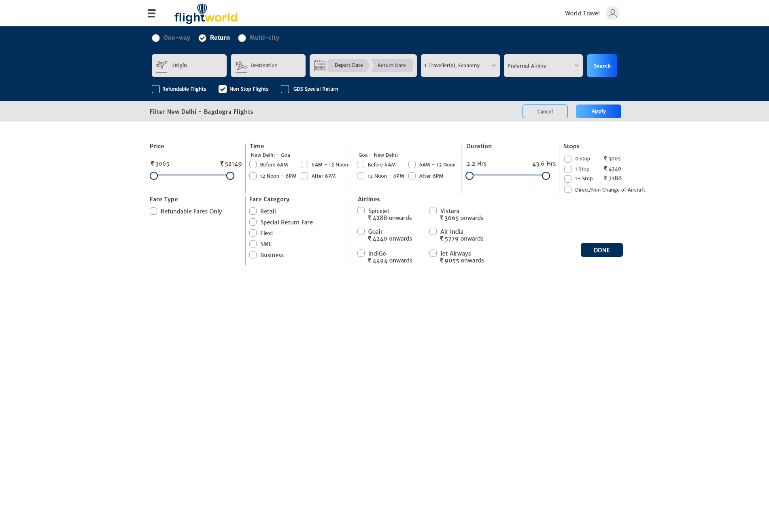Click the Cancel filter button
The image size is (769, 512).
545,111
